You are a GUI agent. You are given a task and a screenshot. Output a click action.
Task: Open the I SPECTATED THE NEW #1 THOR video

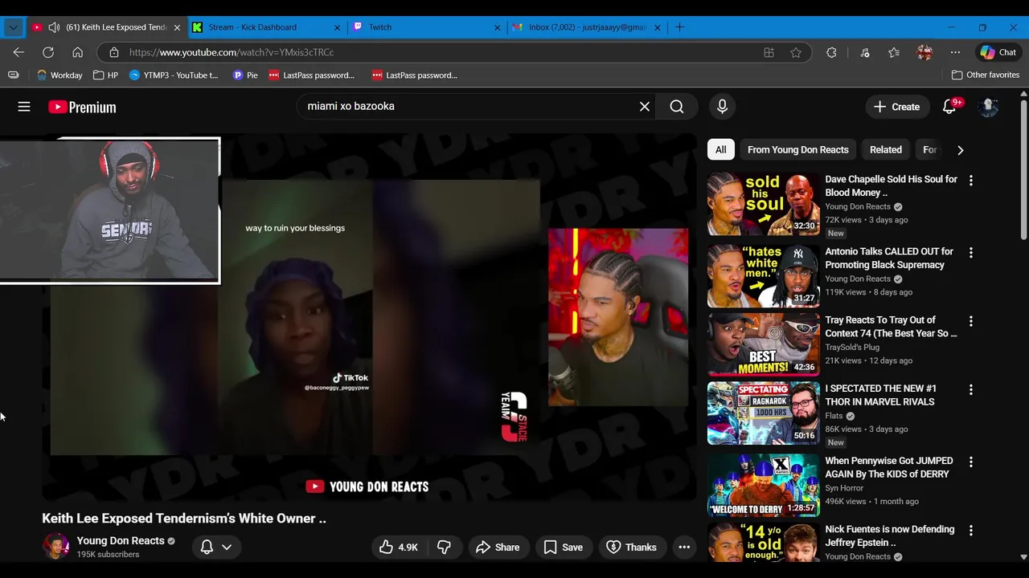[x=880, y=395]
